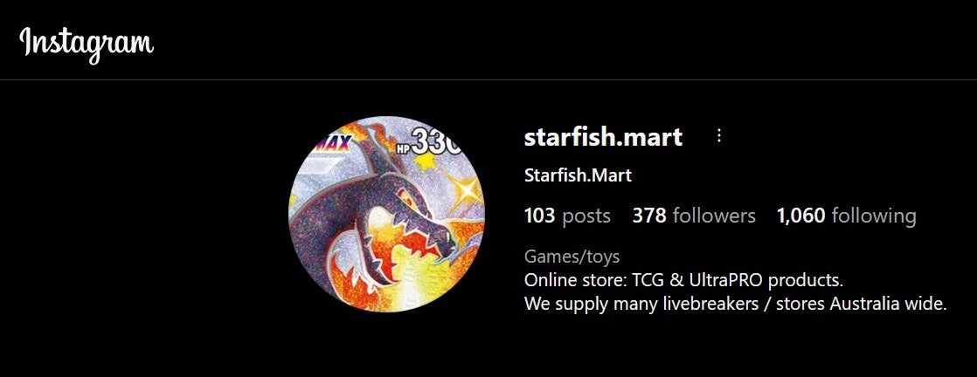
Task: Click the livebreakers bio sentence
Action: (x=735, y=305)
